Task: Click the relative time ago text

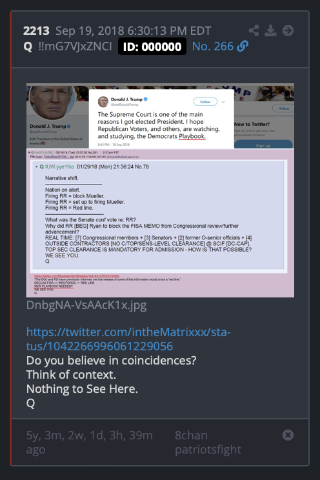Action: pyautogui.click(x=90, y=443)
